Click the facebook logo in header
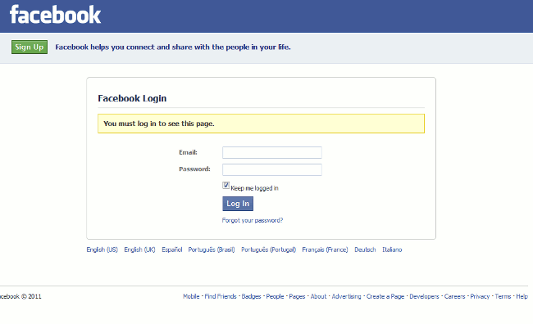Image resolution: width=533 pixels, height=324 pixels. tap(56, 15)
